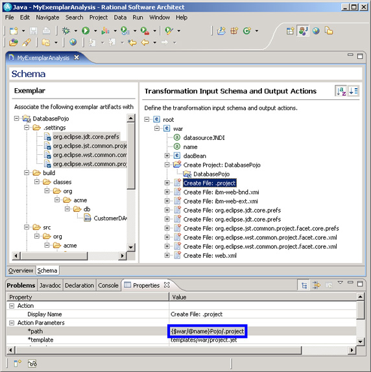Open the Window menu
This screenshot has width=371, height=372.
click(x=160, y=17)
